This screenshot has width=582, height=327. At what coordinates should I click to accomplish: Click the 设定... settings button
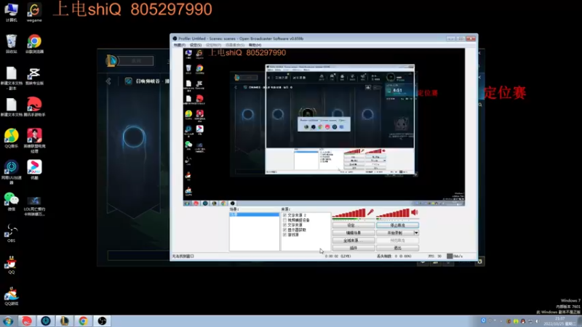coord(353,225)
